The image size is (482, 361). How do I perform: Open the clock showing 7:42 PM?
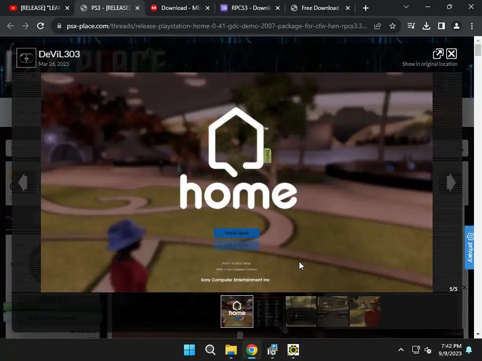click(450, 350)
